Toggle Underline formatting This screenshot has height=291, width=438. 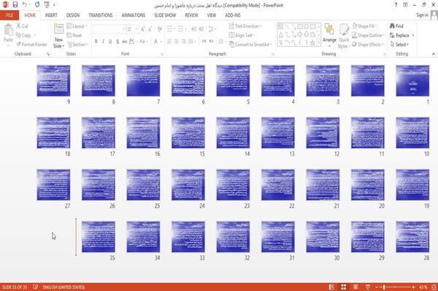(x=110, y=42)
